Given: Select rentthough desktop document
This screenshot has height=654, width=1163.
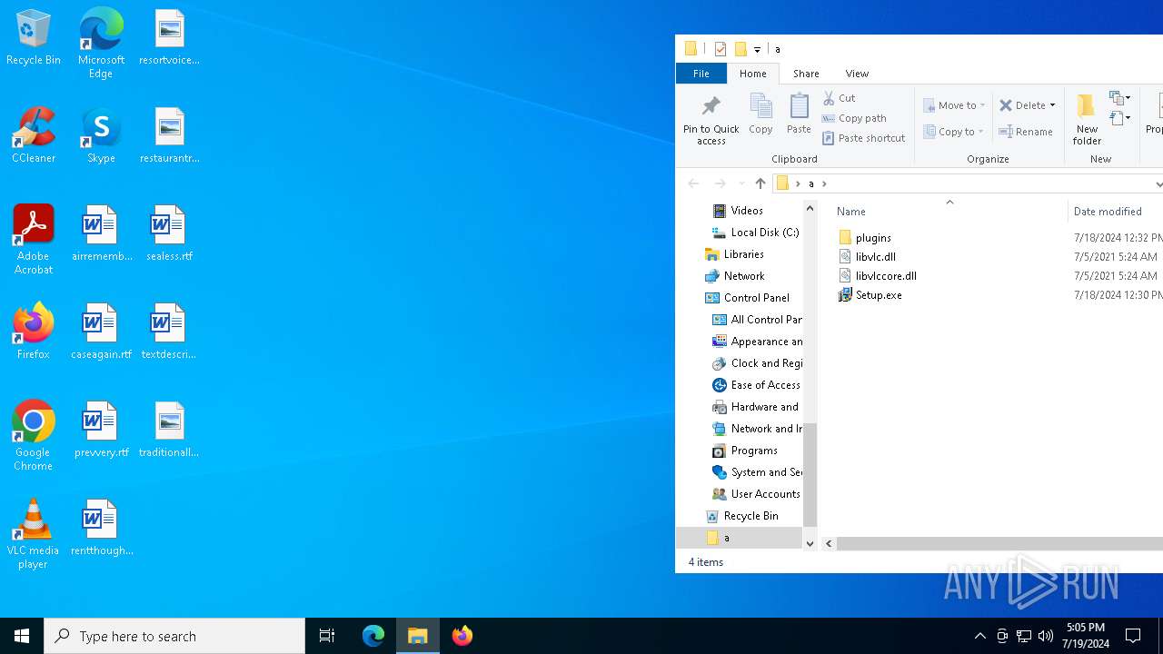Looking at the screenshot, I should point(101,529).
